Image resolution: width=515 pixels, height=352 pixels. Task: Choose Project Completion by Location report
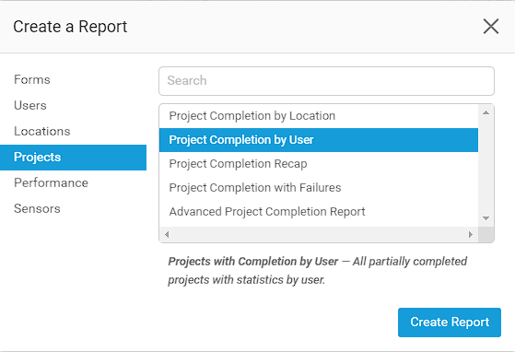point(319,116)
